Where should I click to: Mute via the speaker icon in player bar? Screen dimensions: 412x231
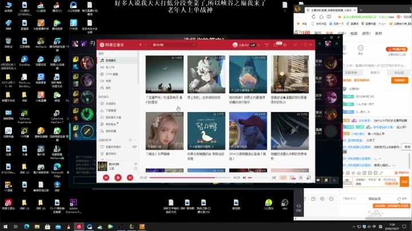[x=244, y=178]
